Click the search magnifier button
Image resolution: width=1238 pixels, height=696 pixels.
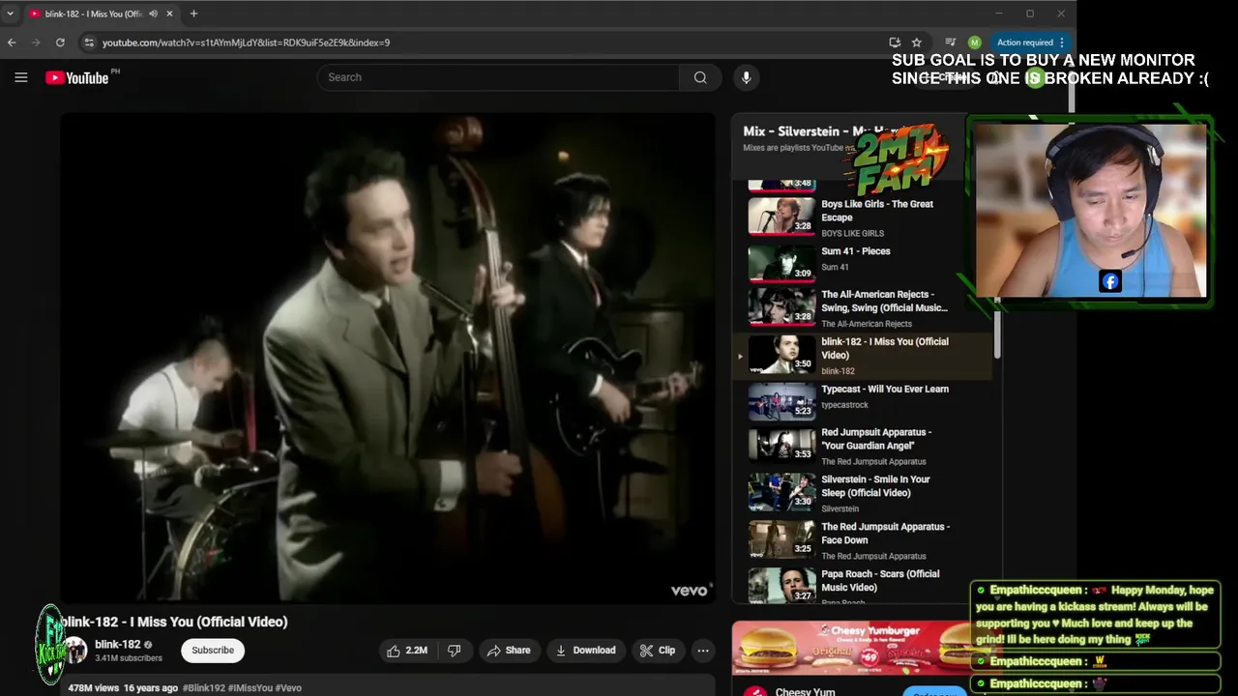point(700,77)
